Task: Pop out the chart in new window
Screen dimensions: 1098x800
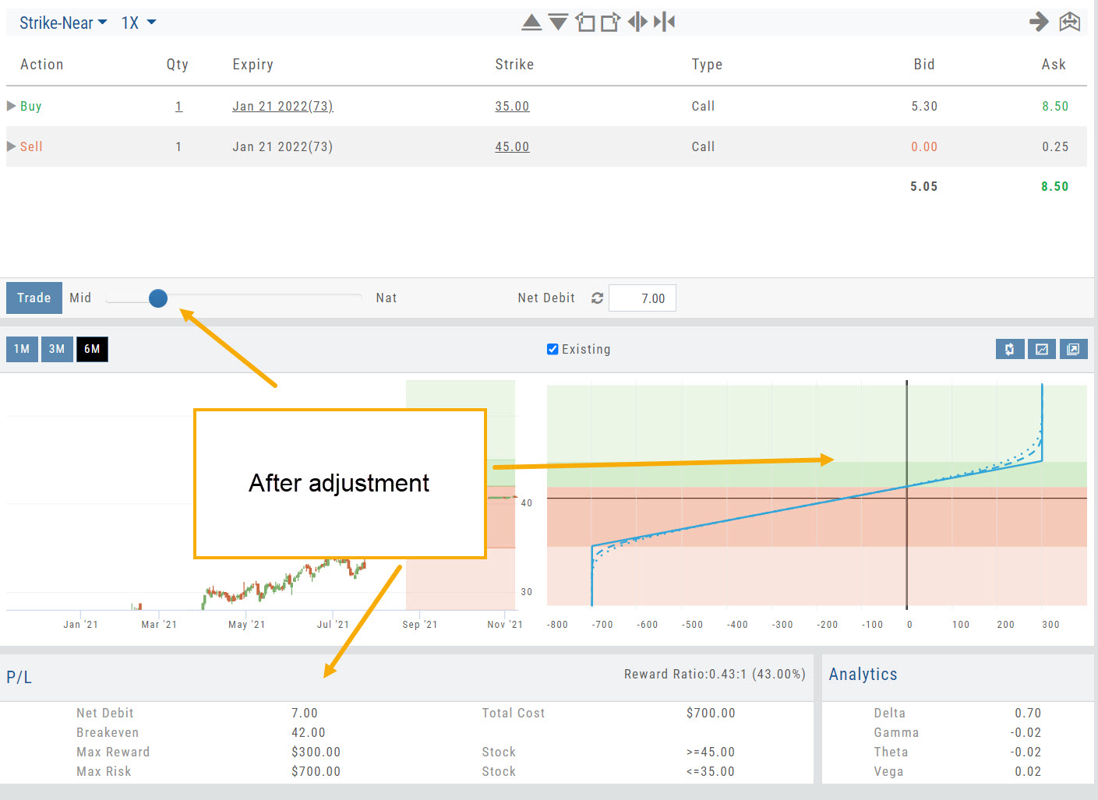Action: 1072,349
